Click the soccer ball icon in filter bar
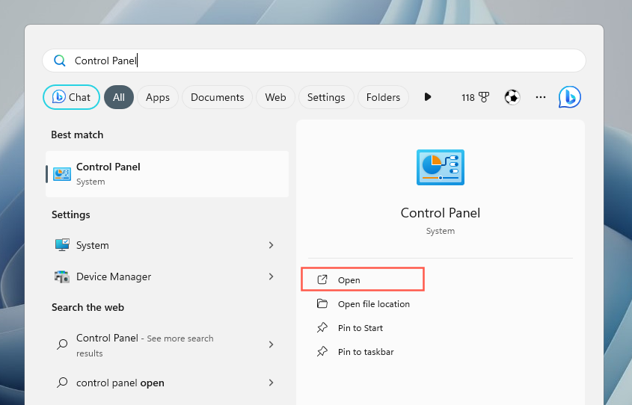 tap(512, 97)
